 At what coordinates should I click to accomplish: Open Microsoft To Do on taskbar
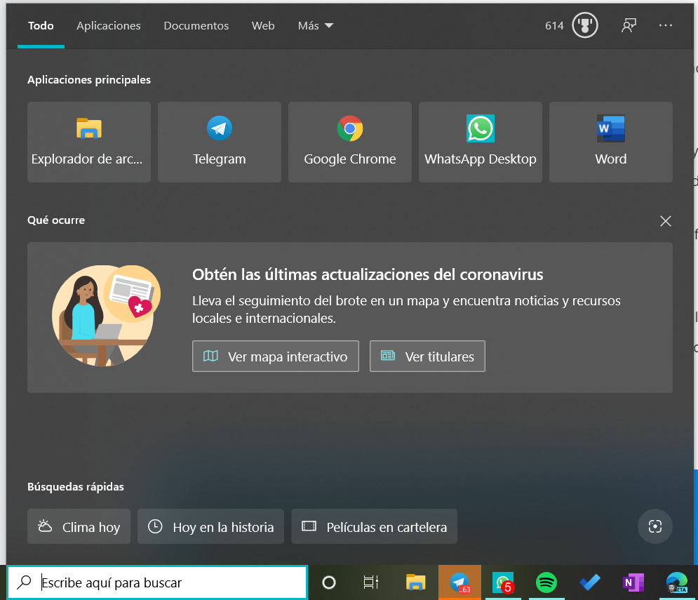(x=590, y=582)
